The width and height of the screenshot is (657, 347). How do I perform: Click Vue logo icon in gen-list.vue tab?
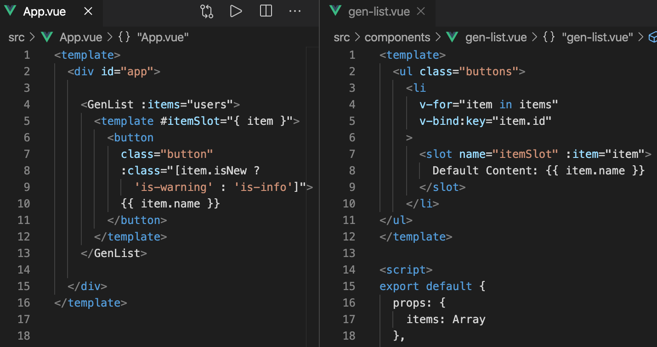(336, 11)
